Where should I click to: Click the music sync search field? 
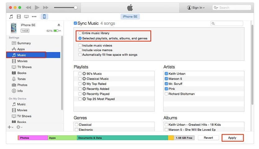pyautogui.click(x=227, y=24)
